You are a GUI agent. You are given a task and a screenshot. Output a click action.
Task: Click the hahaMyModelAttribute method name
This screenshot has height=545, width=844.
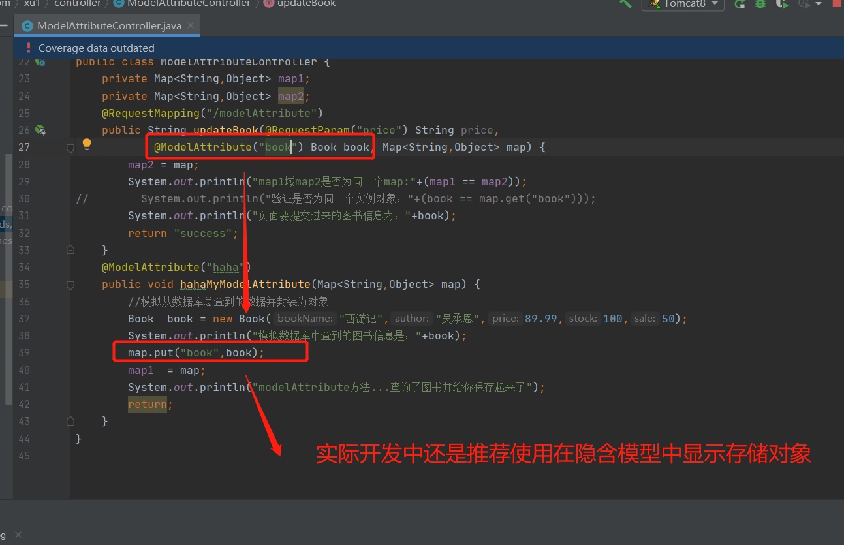pyautogui.click(x=245, y=284)
